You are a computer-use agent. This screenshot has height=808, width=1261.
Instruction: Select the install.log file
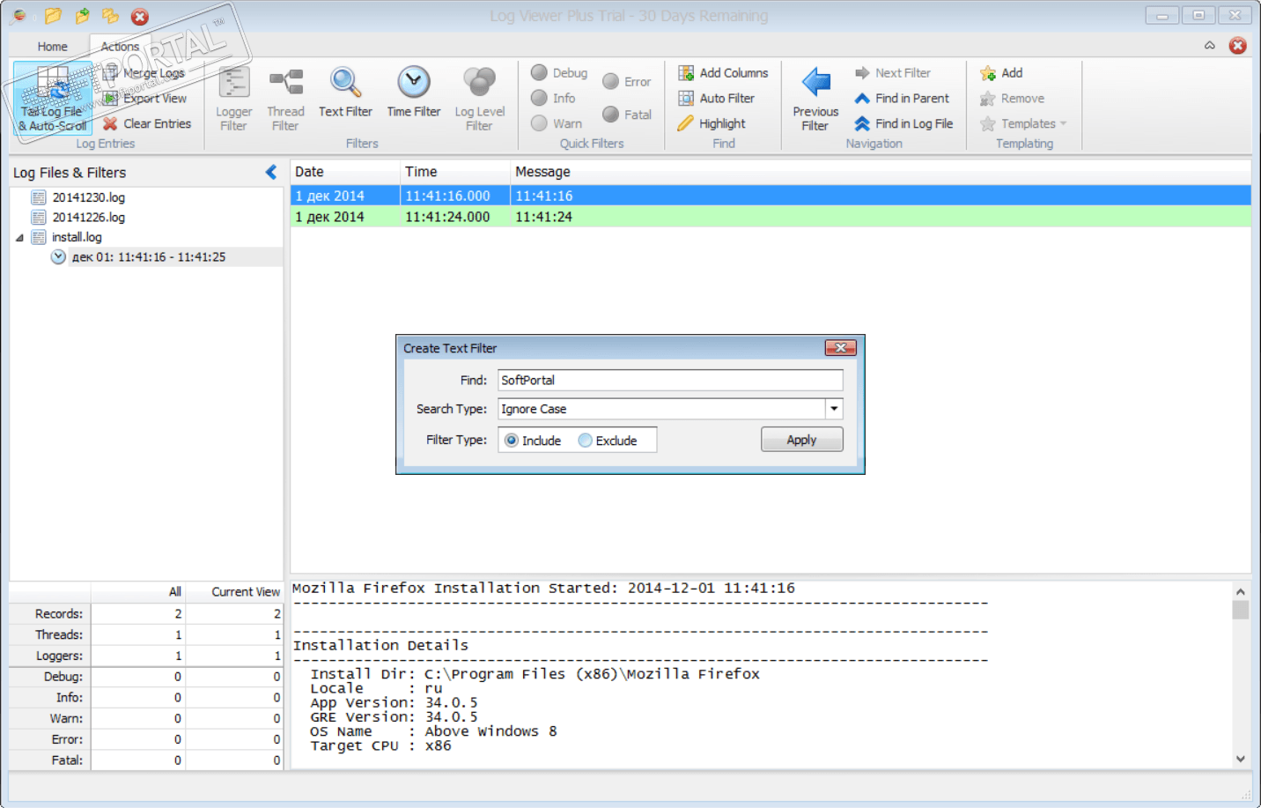click(77, 238)
